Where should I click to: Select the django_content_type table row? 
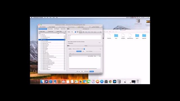tap(52, 45)
